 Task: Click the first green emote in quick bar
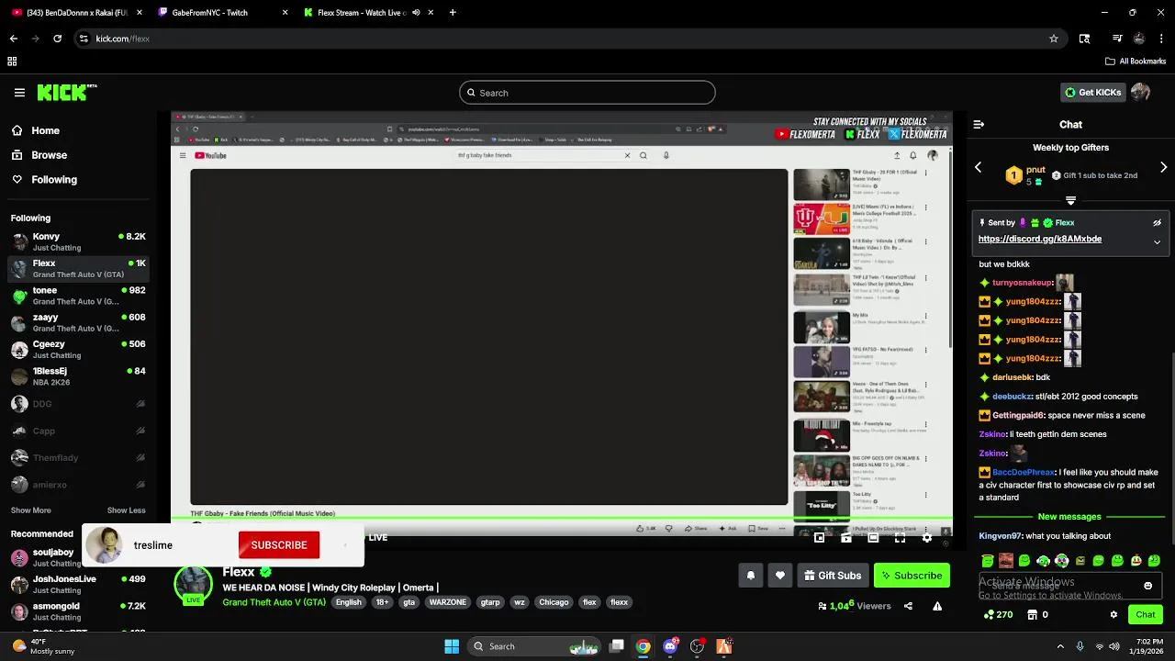pyautogui.click(x=987, y=561)
